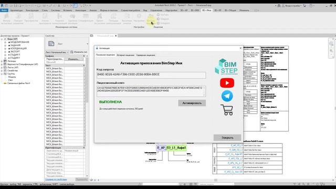This screenshot has width=336, height=189.
Task: Open the shopping cart icon in the activation dialog
Action: click(x=227, y=110)
